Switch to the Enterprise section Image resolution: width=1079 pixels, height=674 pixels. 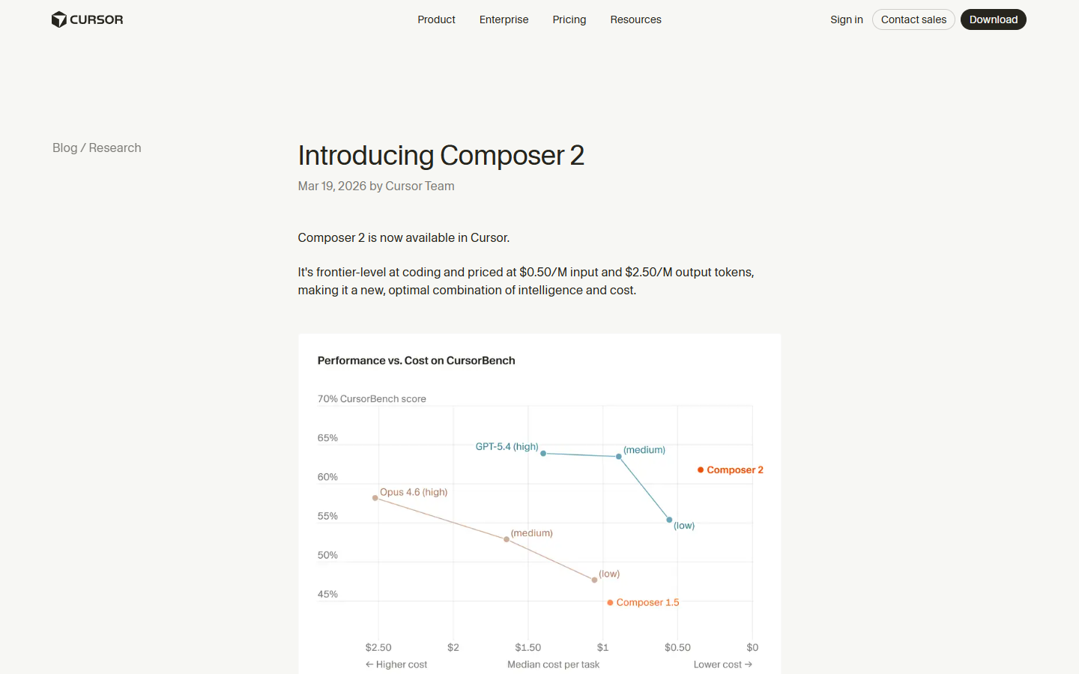click(x=504, y=19)
